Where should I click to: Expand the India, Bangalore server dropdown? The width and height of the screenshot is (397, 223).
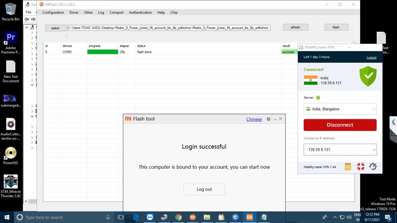(340, 109)
